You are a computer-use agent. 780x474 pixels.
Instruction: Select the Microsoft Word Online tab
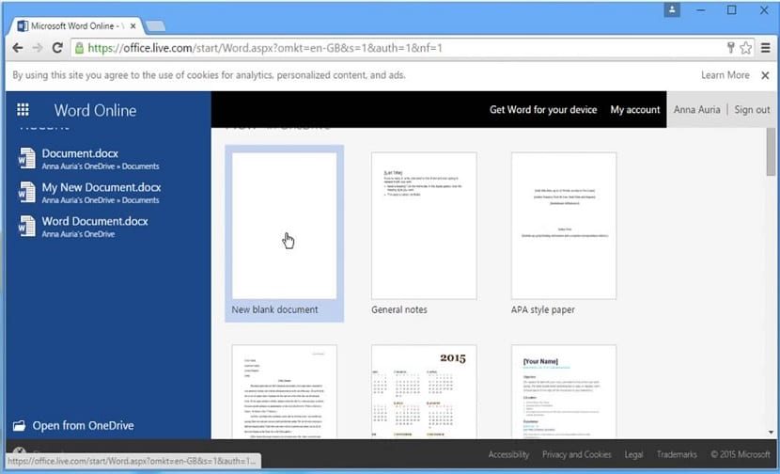coord(74,26)
